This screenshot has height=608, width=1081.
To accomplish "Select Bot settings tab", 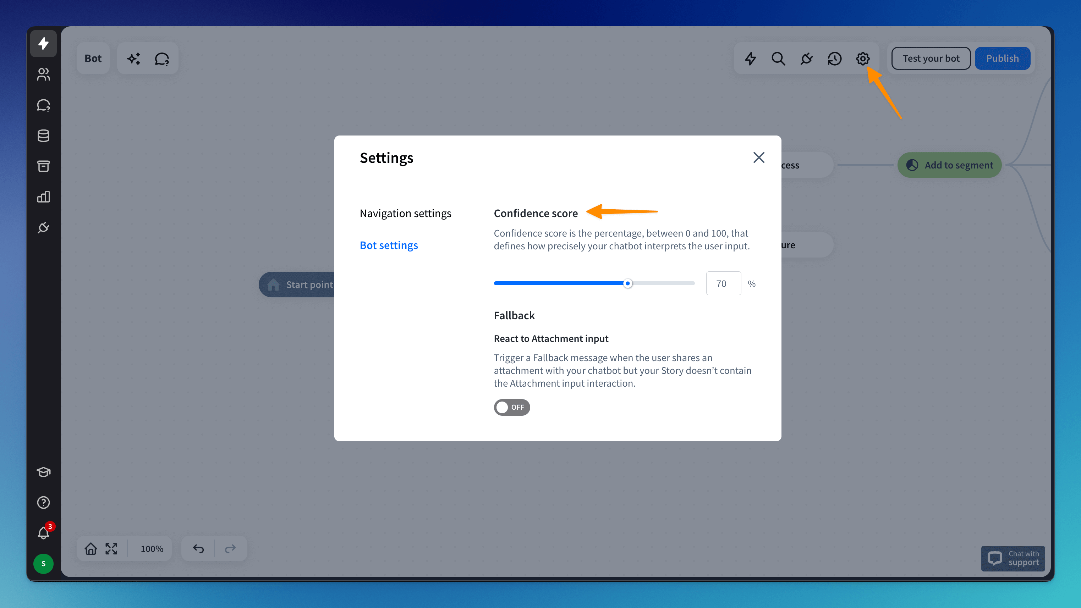I will [x=389, y=245].
